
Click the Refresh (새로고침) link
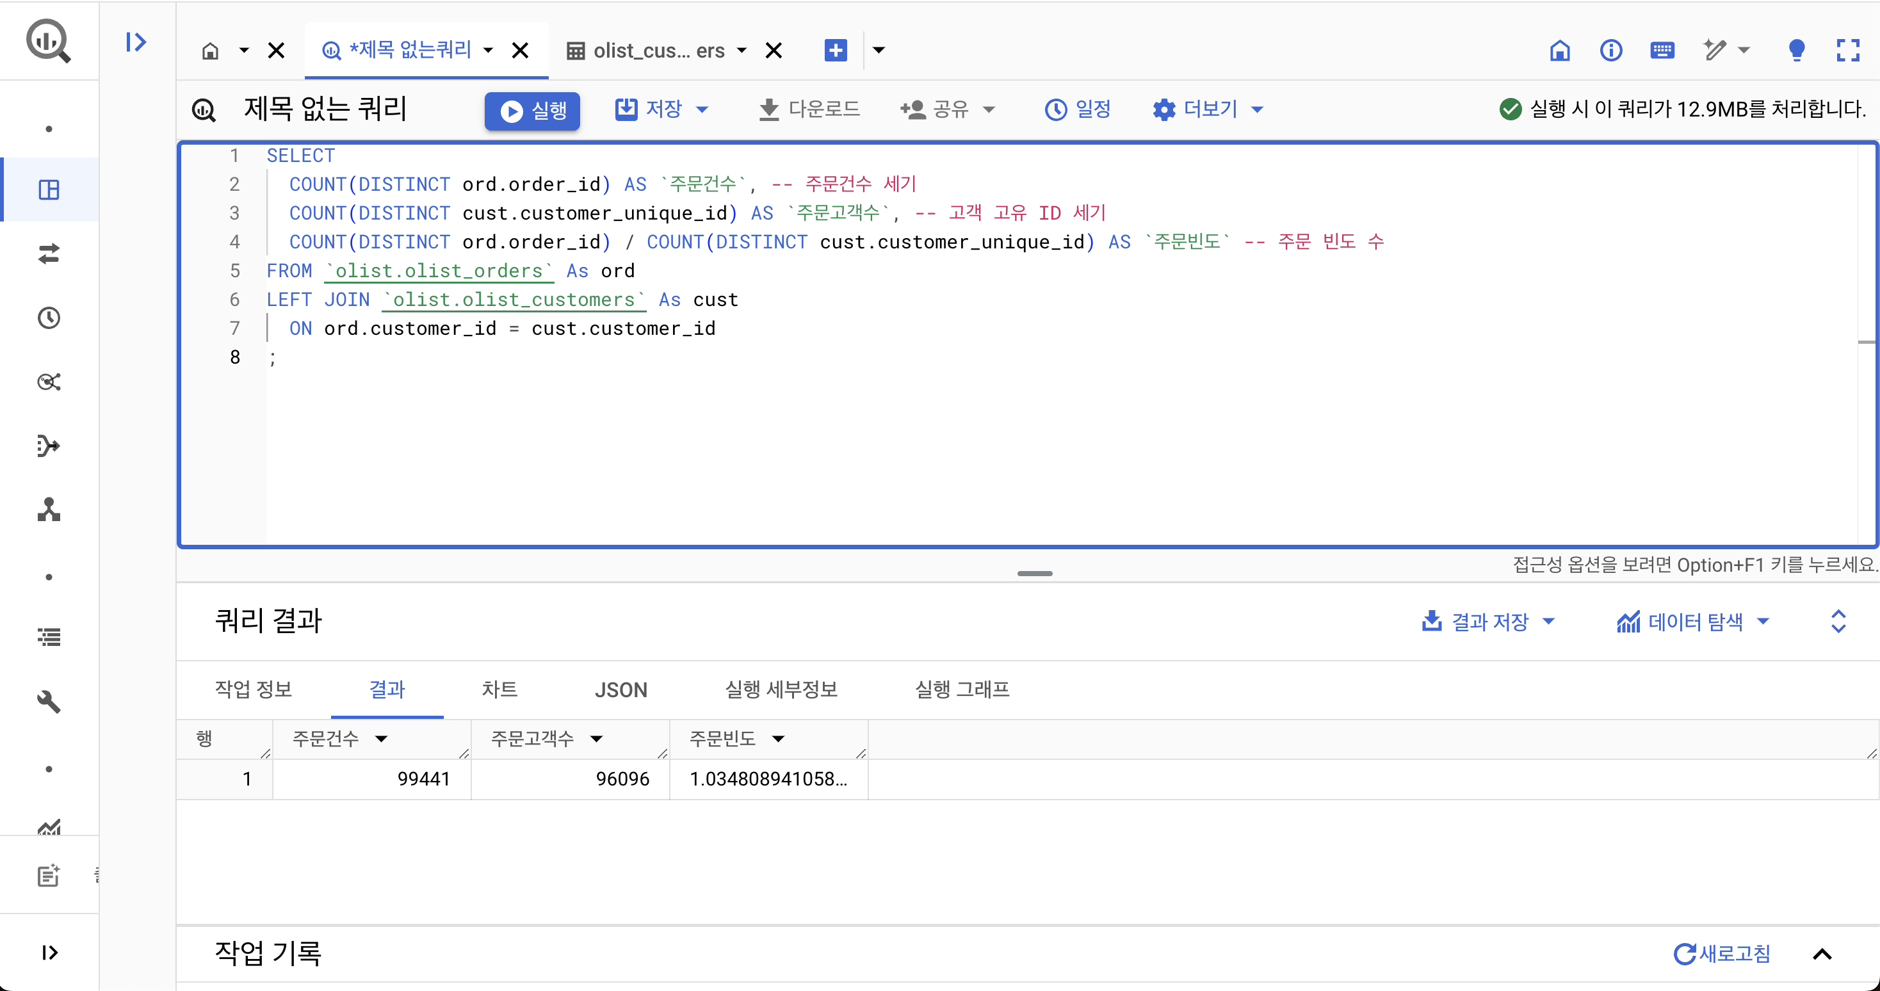pos(1722,954)
